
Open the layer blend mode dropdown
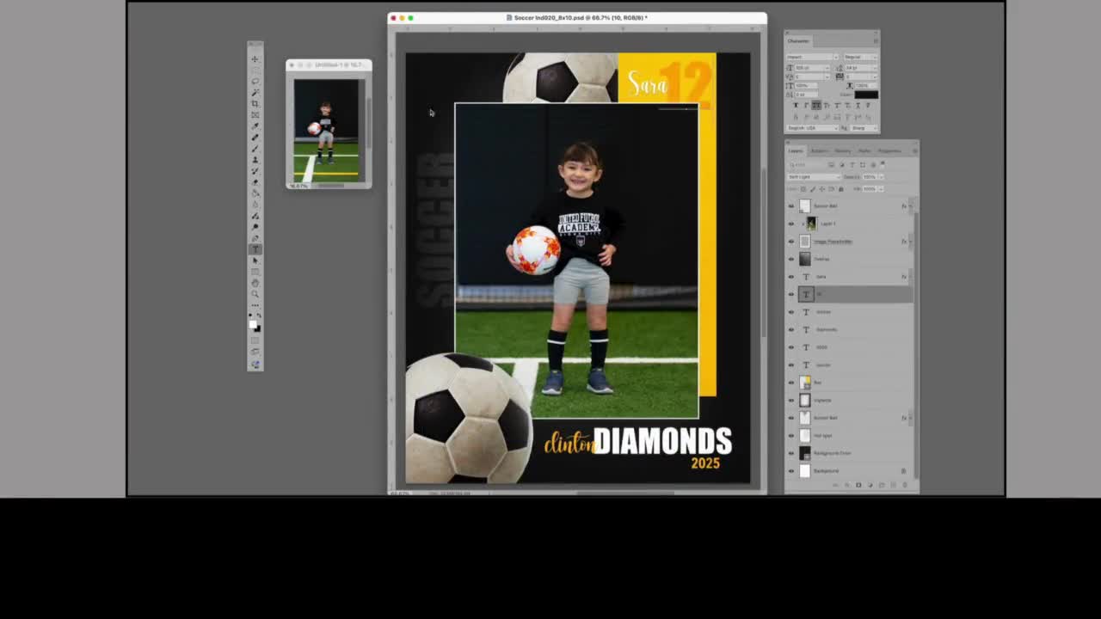coord(812,176)
